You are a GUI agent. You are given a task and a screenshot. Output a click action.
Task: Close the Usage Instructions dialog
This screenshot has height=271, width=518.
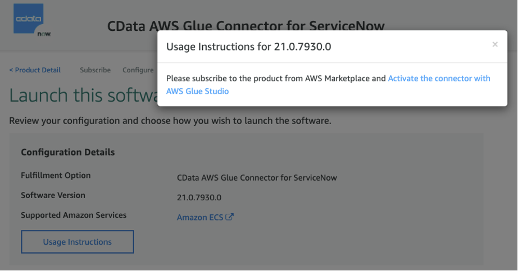494,45
